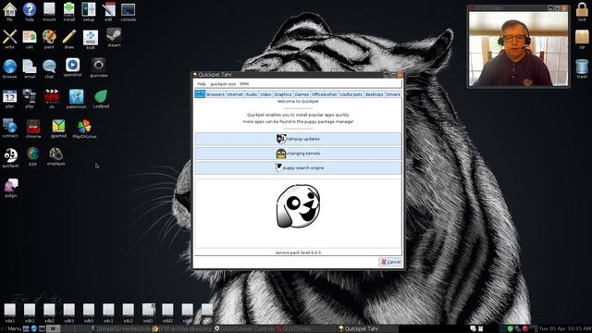This screenshot has width=592, height=333.
Task: Switch to the Drivers tab
Action: click(393, 94)
